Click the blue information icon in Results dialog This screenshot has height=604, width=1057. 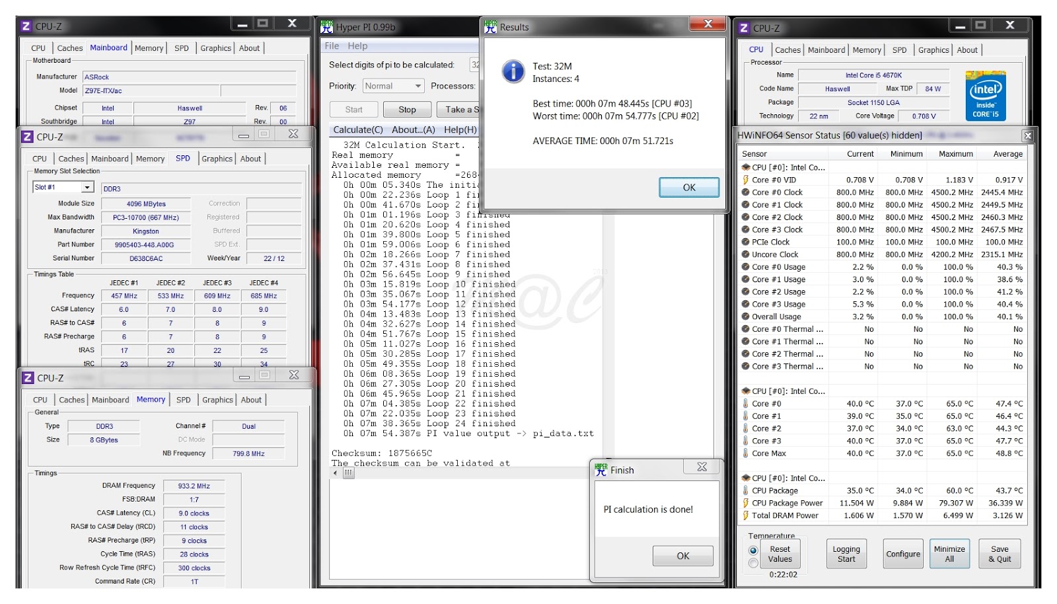click(x=513, y=71)
